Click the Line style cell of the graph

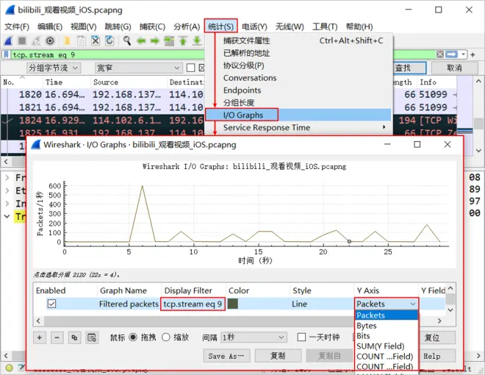(x=321, y=304)
